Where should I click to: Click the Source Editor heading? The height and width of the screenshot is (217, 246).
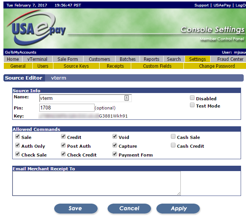coord(24,78)
